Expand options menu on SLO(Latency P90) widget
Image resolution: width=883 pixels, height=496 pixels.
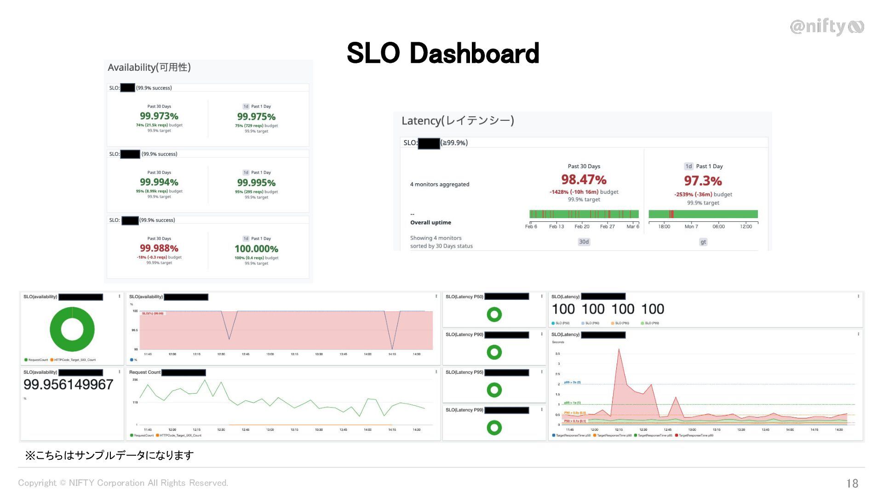pyautogui.click(x=542, y=334)
